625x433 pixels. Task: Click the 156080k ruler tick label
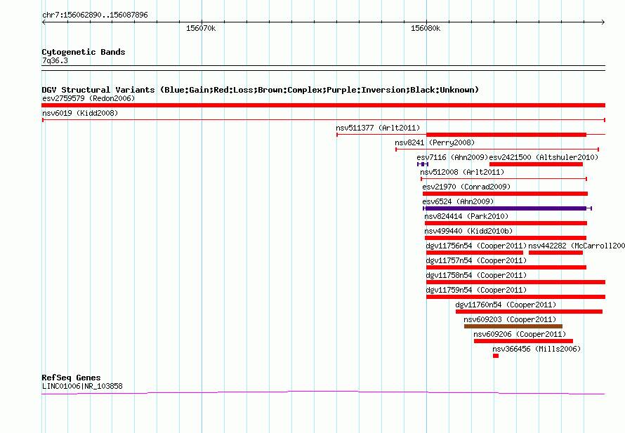click(426, 28)
